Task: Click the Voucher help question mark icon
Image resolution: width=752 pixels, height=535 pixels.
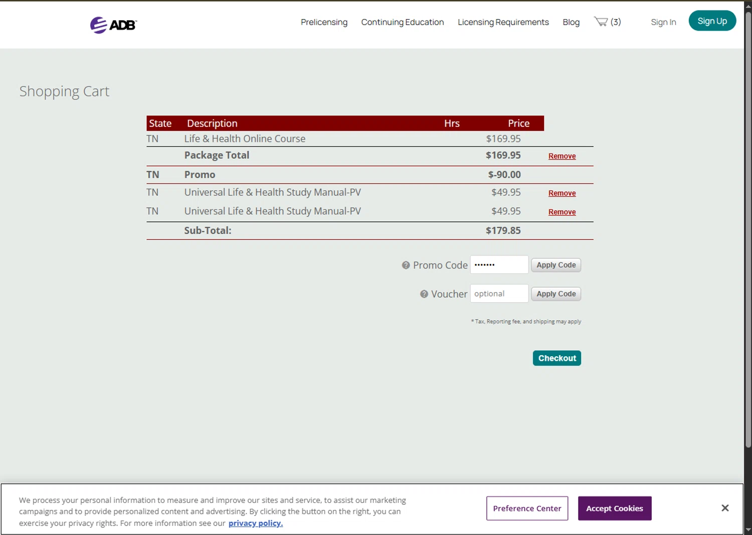Action: click(x=424, y=294)
